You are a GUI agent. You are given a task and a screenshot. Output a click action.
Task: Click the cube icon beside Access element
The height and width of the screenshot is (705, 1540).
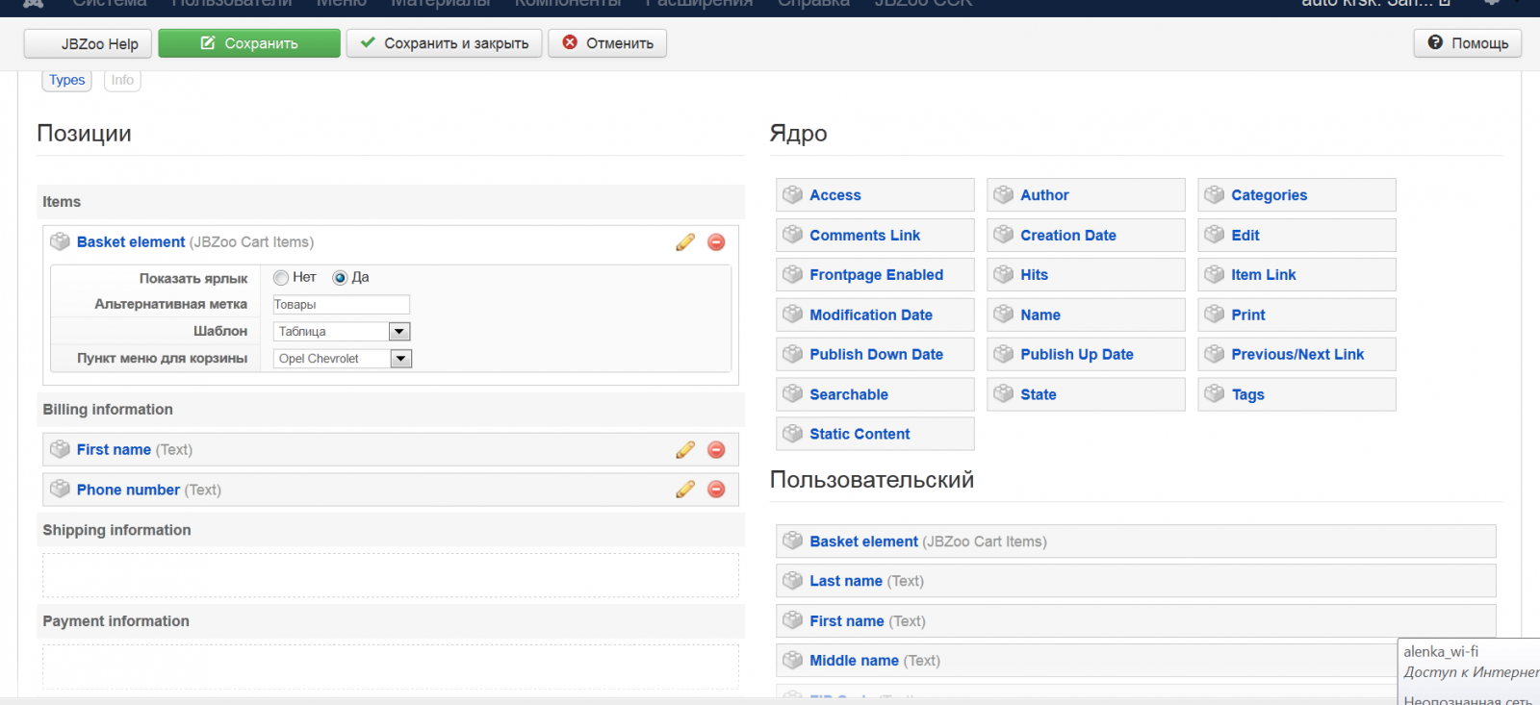pyautogui.click(x=793, y=195)
